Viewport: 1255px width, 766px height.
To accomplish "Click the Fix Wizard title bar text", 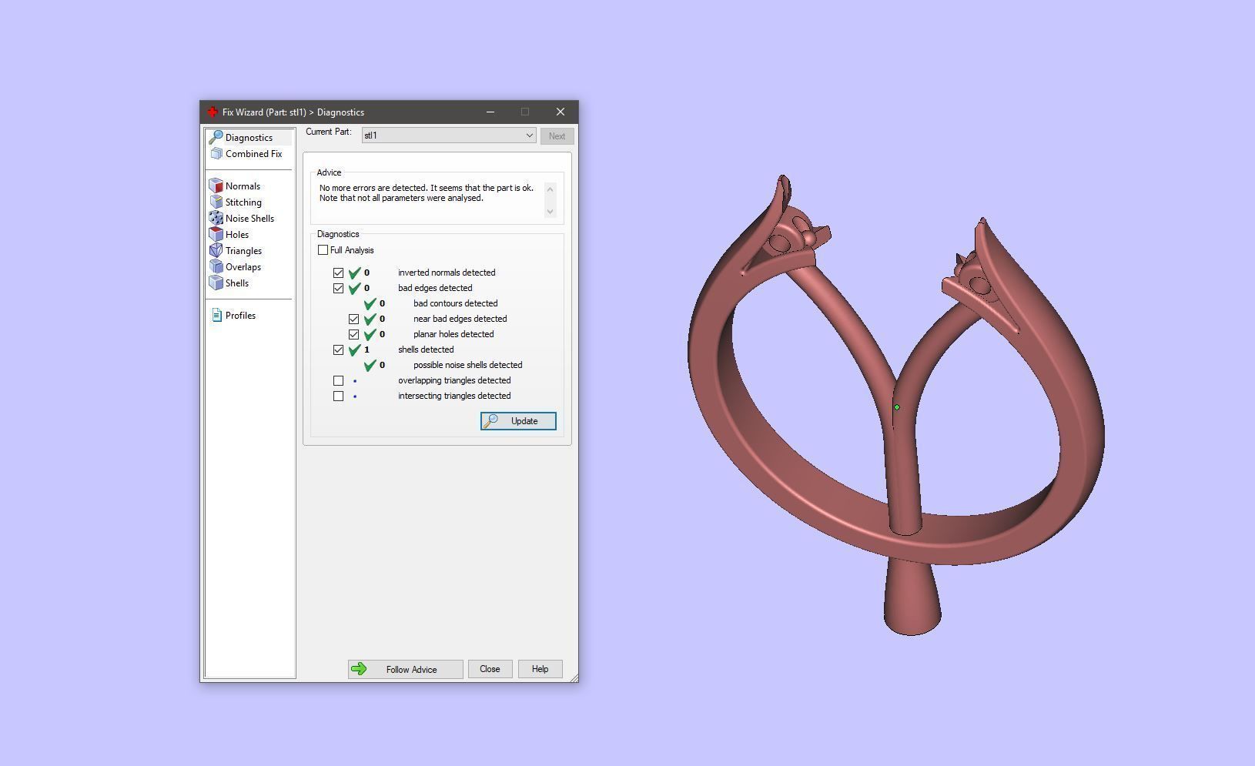I will click(x=293, y=112).
